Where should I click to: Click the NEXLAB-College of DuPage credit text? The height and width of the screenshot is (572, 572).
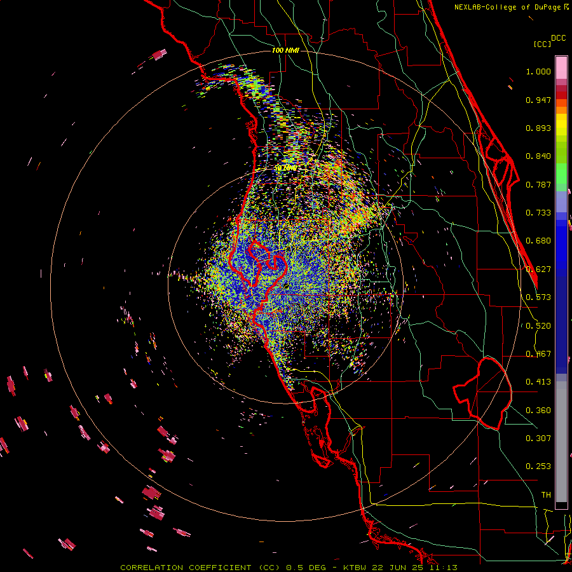coord(512,7)
